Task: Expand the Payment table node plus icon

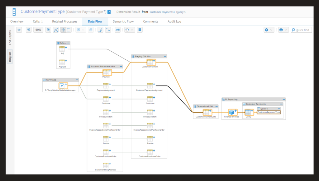Action: (110, 71)
